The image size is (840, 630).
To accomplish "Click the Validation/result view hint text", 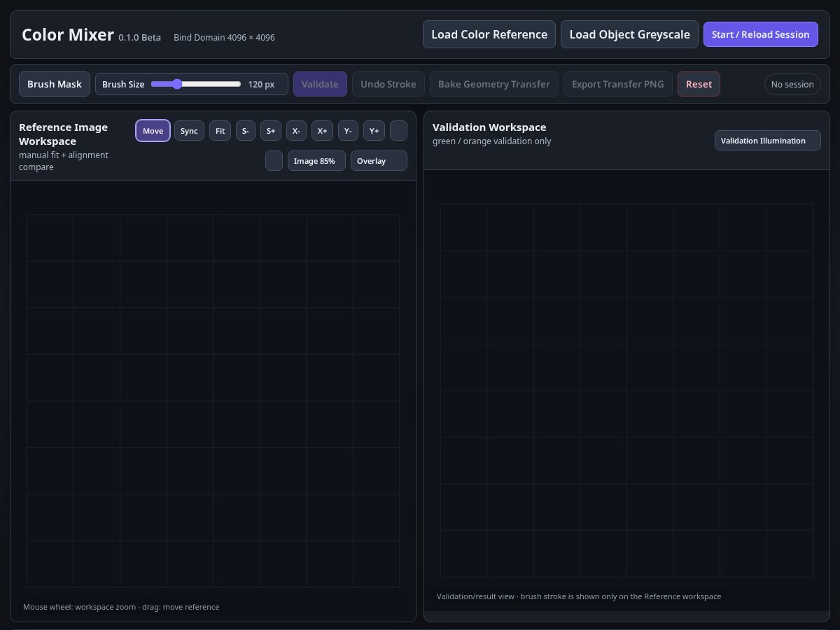I will click(579, 596).
